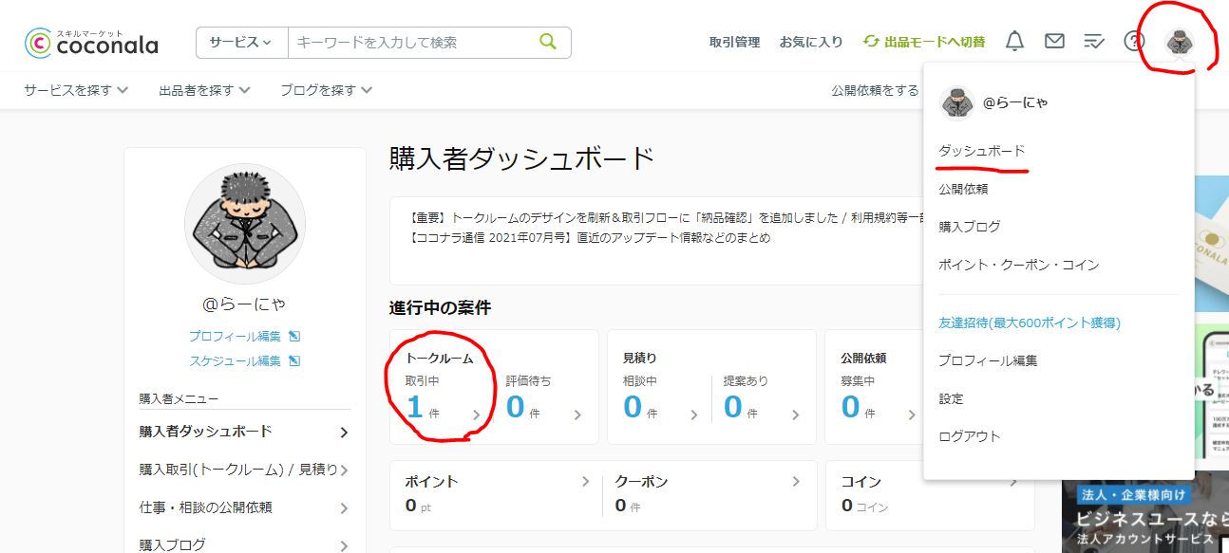Expand the ブログを探す menu
This screenshot has width=1229, height=553.
(x=326, y=90)
